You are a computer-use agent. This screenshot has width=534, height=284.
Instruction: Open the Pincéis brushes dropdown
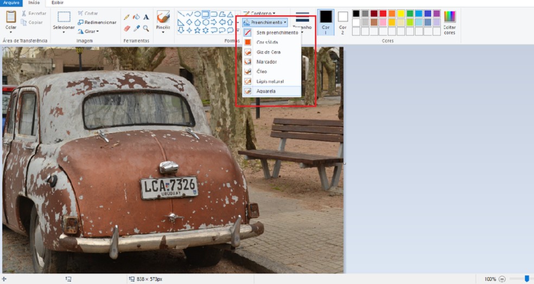[x=163, y=22]
